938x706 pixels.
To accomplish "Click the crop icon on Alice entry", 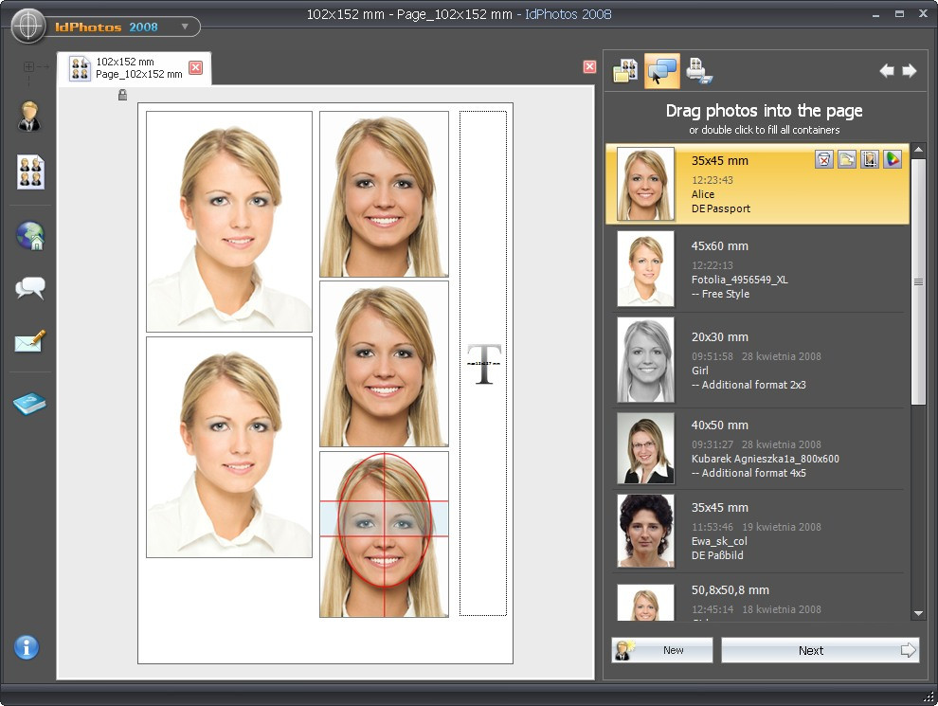I will click(x=870, y=160).
